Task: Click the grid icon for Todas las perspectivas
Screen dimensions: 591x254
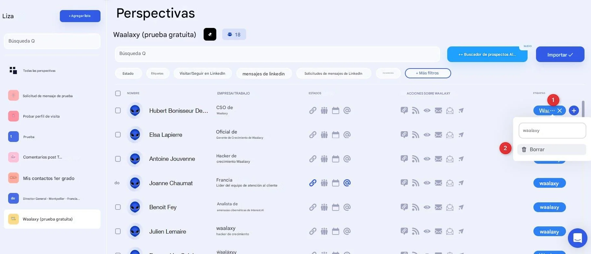Action: 13,70
